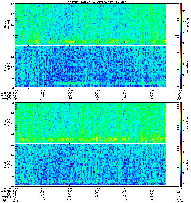The width and height of the screenshot is (191, 203).
Task: Click the '2.0' frequency tick of top THB panel
Action: 12,4
